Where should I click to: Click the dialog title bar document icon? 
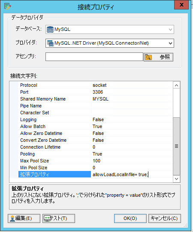(8, 6)
